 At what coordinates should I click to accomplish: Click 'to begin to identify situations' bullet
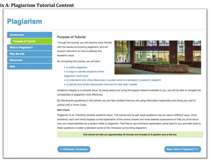coord(84,74)
